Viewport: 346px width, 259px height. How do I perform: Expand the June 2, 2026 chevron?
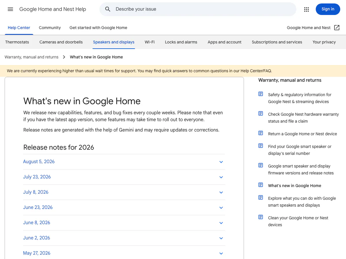click(x=221, y=238)
